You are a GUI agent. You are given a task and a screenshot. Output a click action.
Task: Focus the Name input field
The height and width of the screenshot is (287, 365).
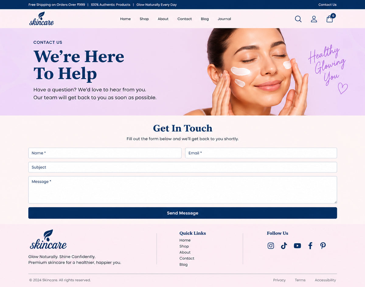coord(105,153)
